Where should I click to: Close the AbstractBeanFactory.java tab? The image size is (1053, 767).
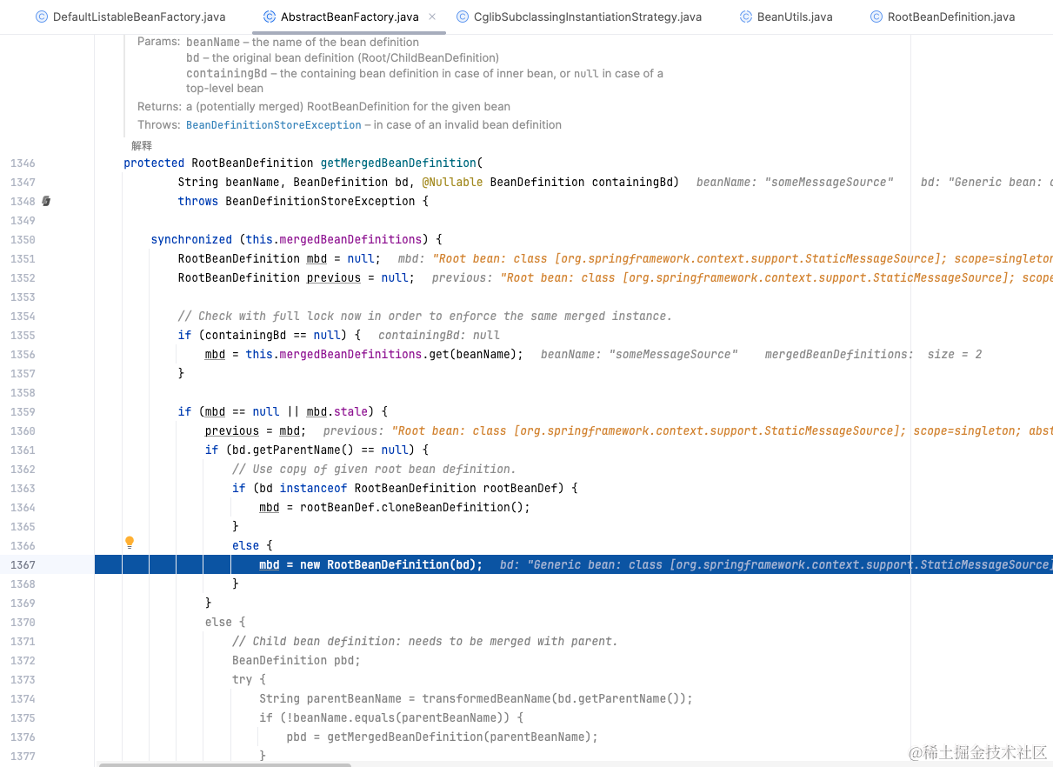tap(432, 17)
